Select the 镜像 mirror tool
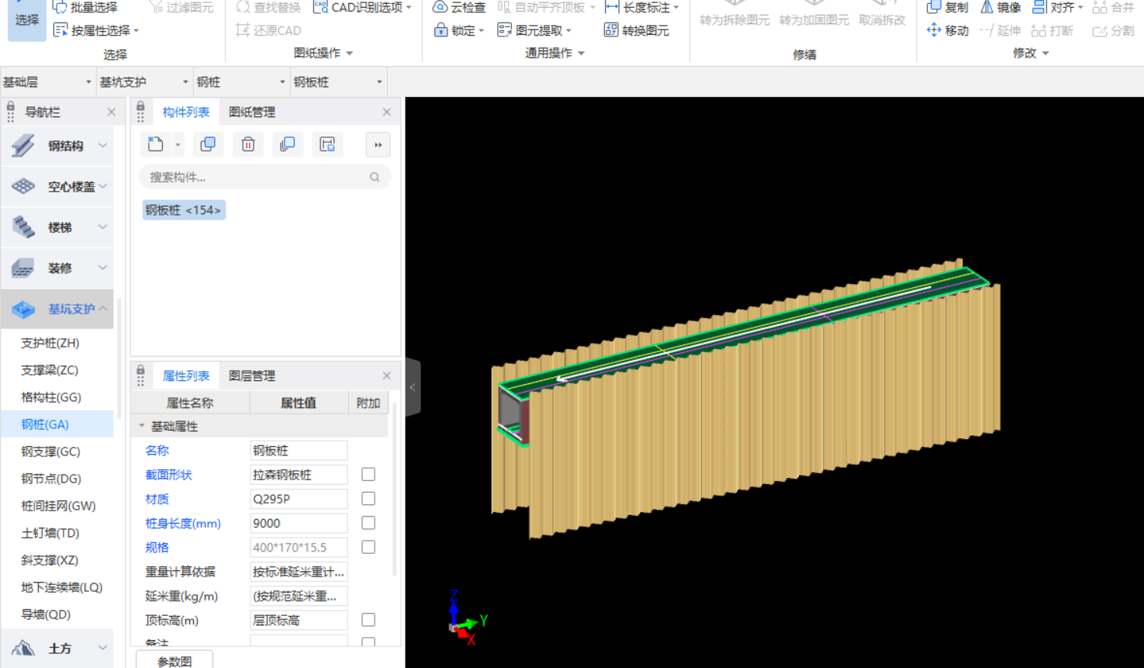 [1001, 7]
